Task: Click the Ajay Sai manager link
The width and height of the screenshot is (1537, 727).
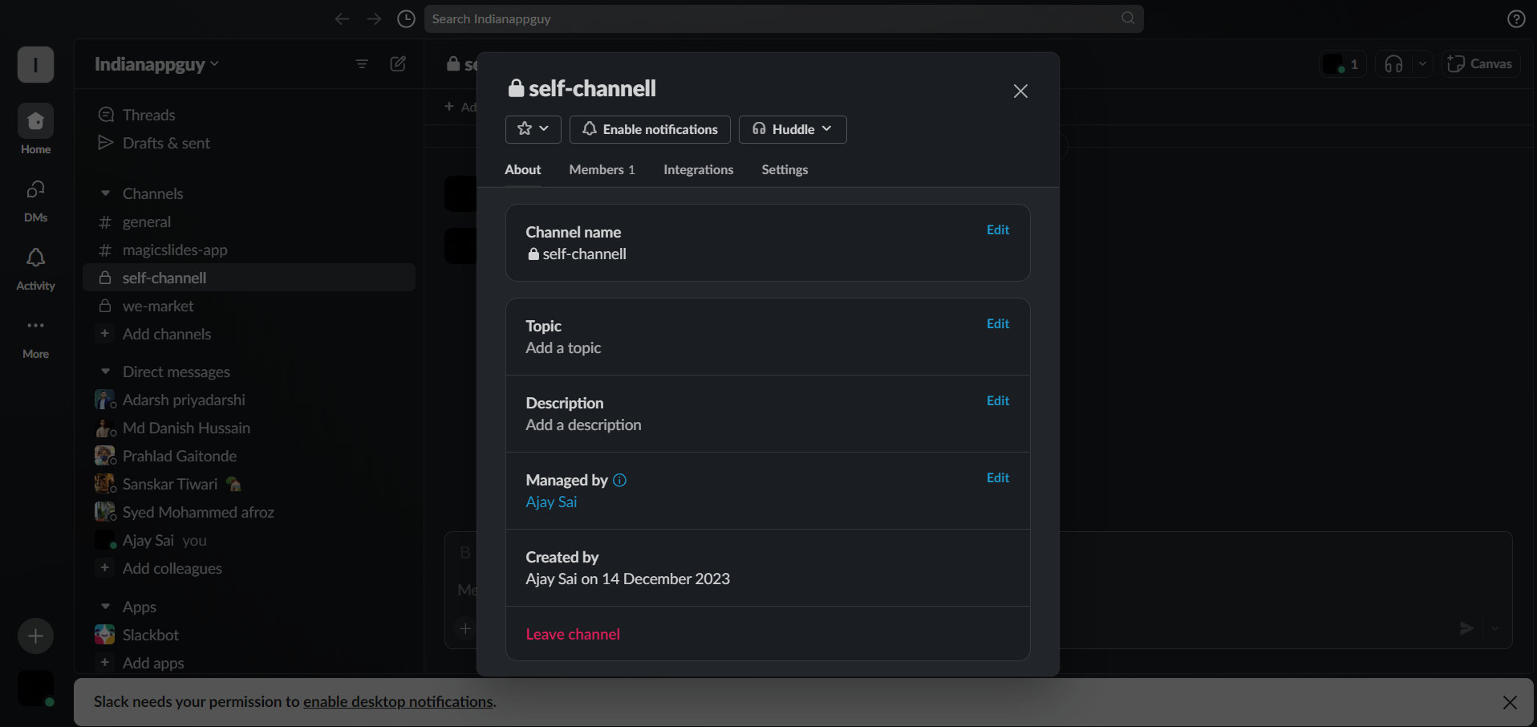Action: click(x=551, y=502)
